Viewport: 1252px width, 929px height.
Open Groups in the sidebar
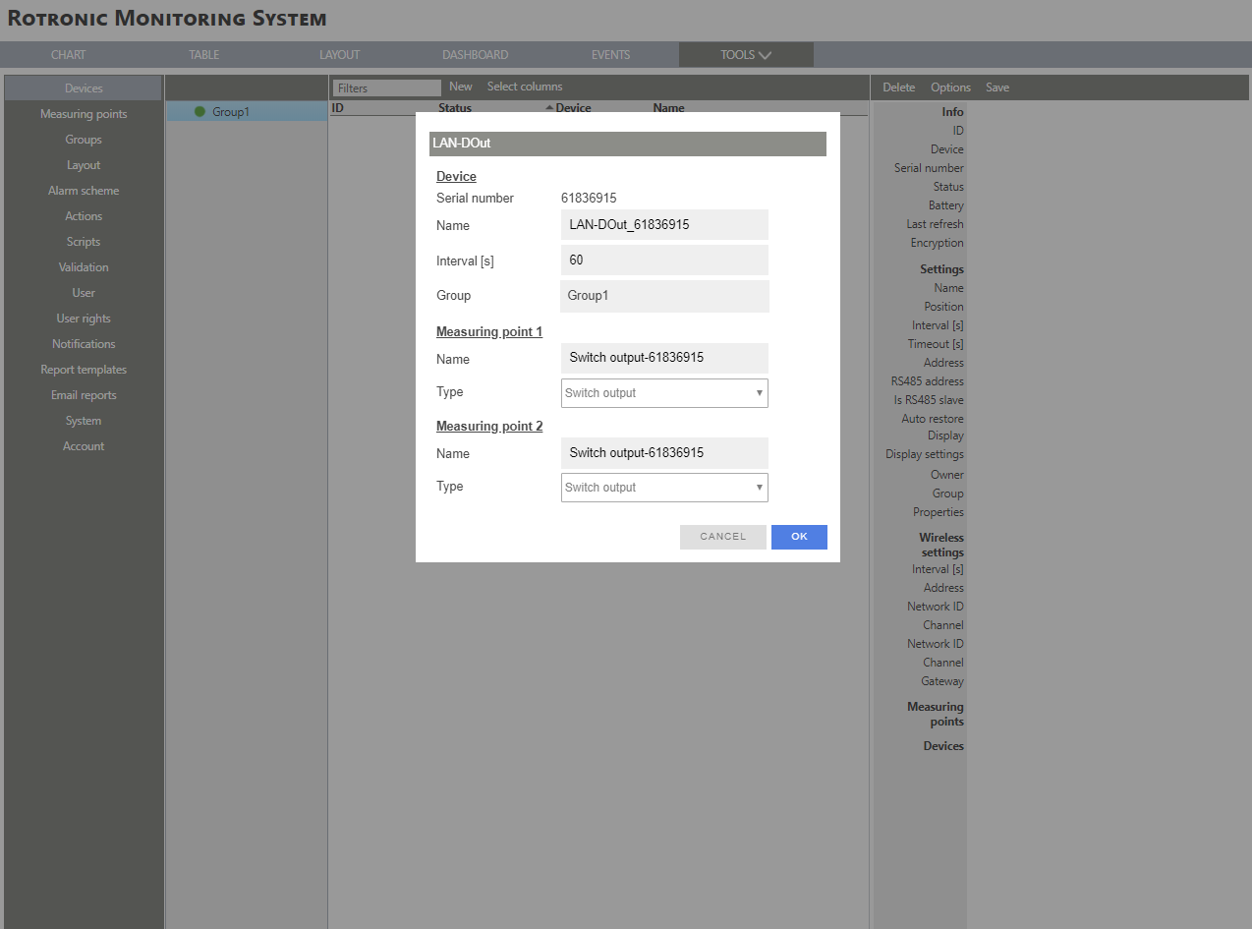84,140
